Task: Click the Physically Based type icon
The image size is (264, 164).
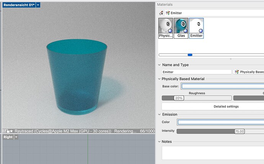Action: 236,72
